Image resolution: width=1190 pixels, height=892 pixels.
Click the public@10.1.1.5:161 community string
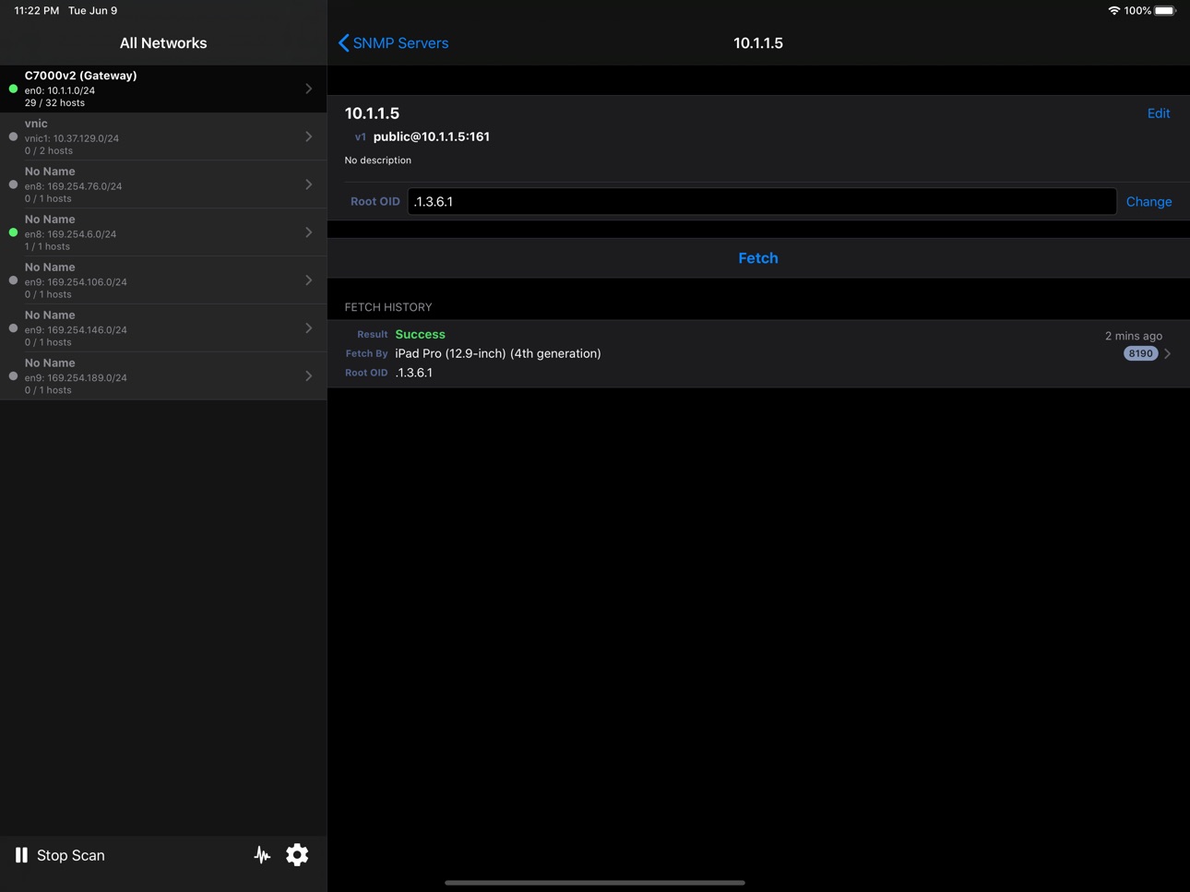pyautogui.click(x=431, y=137)
